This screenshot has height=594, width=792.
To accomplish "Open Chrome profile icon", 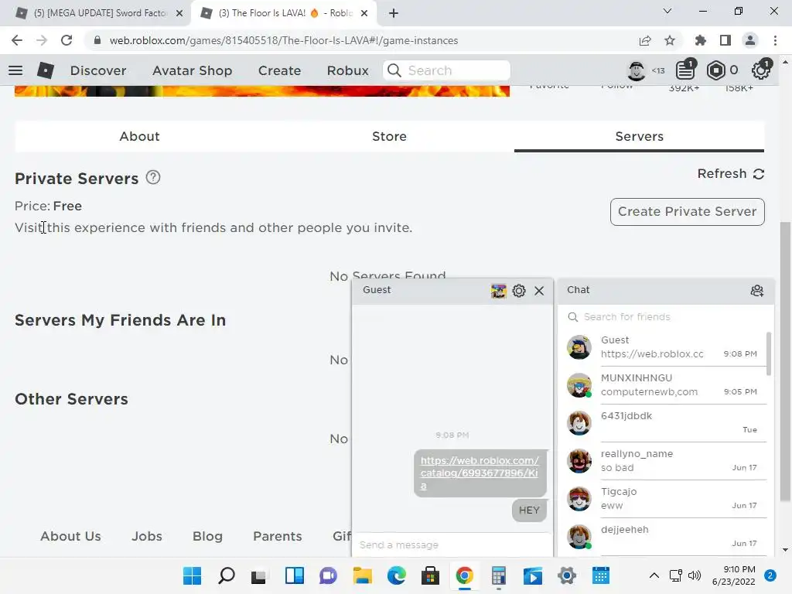I will pos(750,40).
